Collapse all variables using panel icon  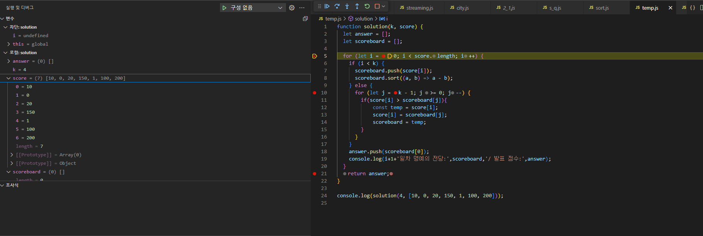pyautogui.click(x=305, y=19)
